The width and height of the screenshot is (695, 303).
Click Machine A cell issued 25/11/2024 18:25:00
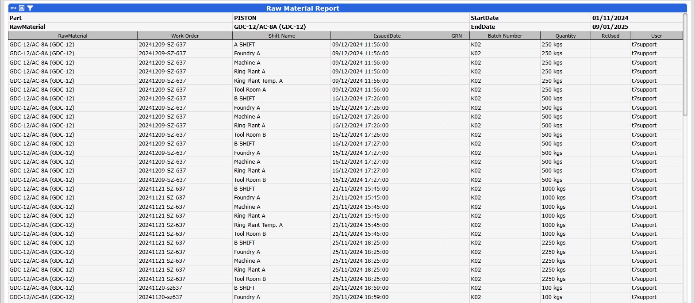281,261
